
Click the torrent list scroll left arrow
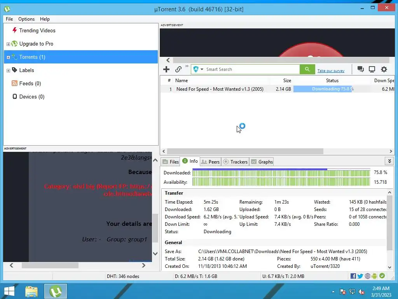coord(164,151)
